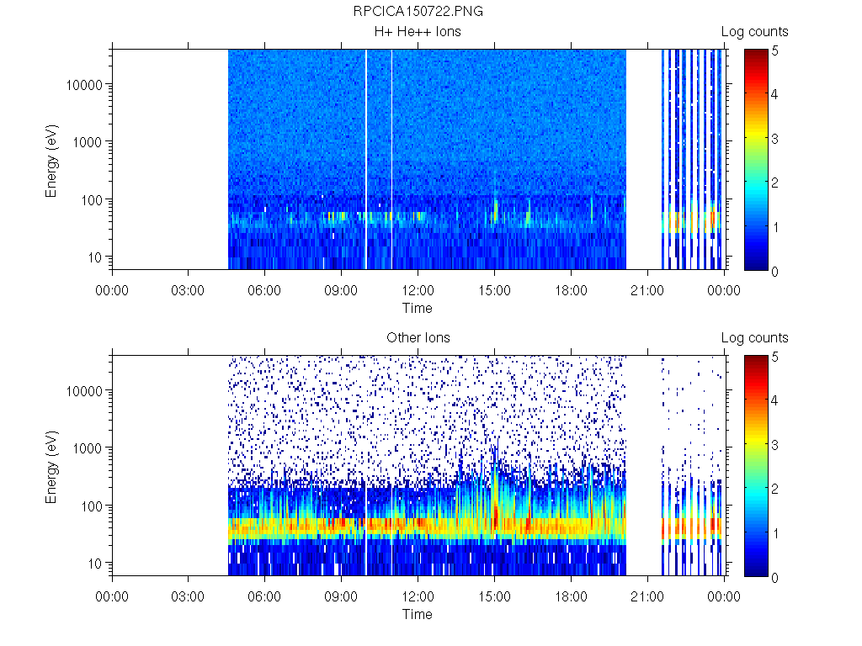Click the 12:00 time tick under bottom plot

[x=418, y=596]
